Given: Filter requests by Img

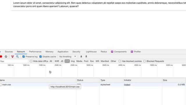Looking at the screenshot, I should click(x=73, y=61).
